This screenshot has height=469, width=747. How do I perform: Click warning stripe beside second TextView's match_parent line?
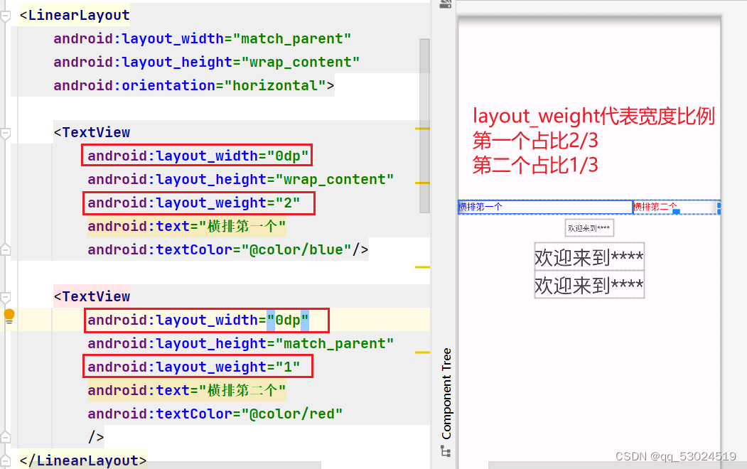[x=422, y=352]
